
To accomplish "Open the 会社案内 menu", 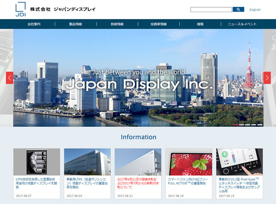I will tap(34, 24).
